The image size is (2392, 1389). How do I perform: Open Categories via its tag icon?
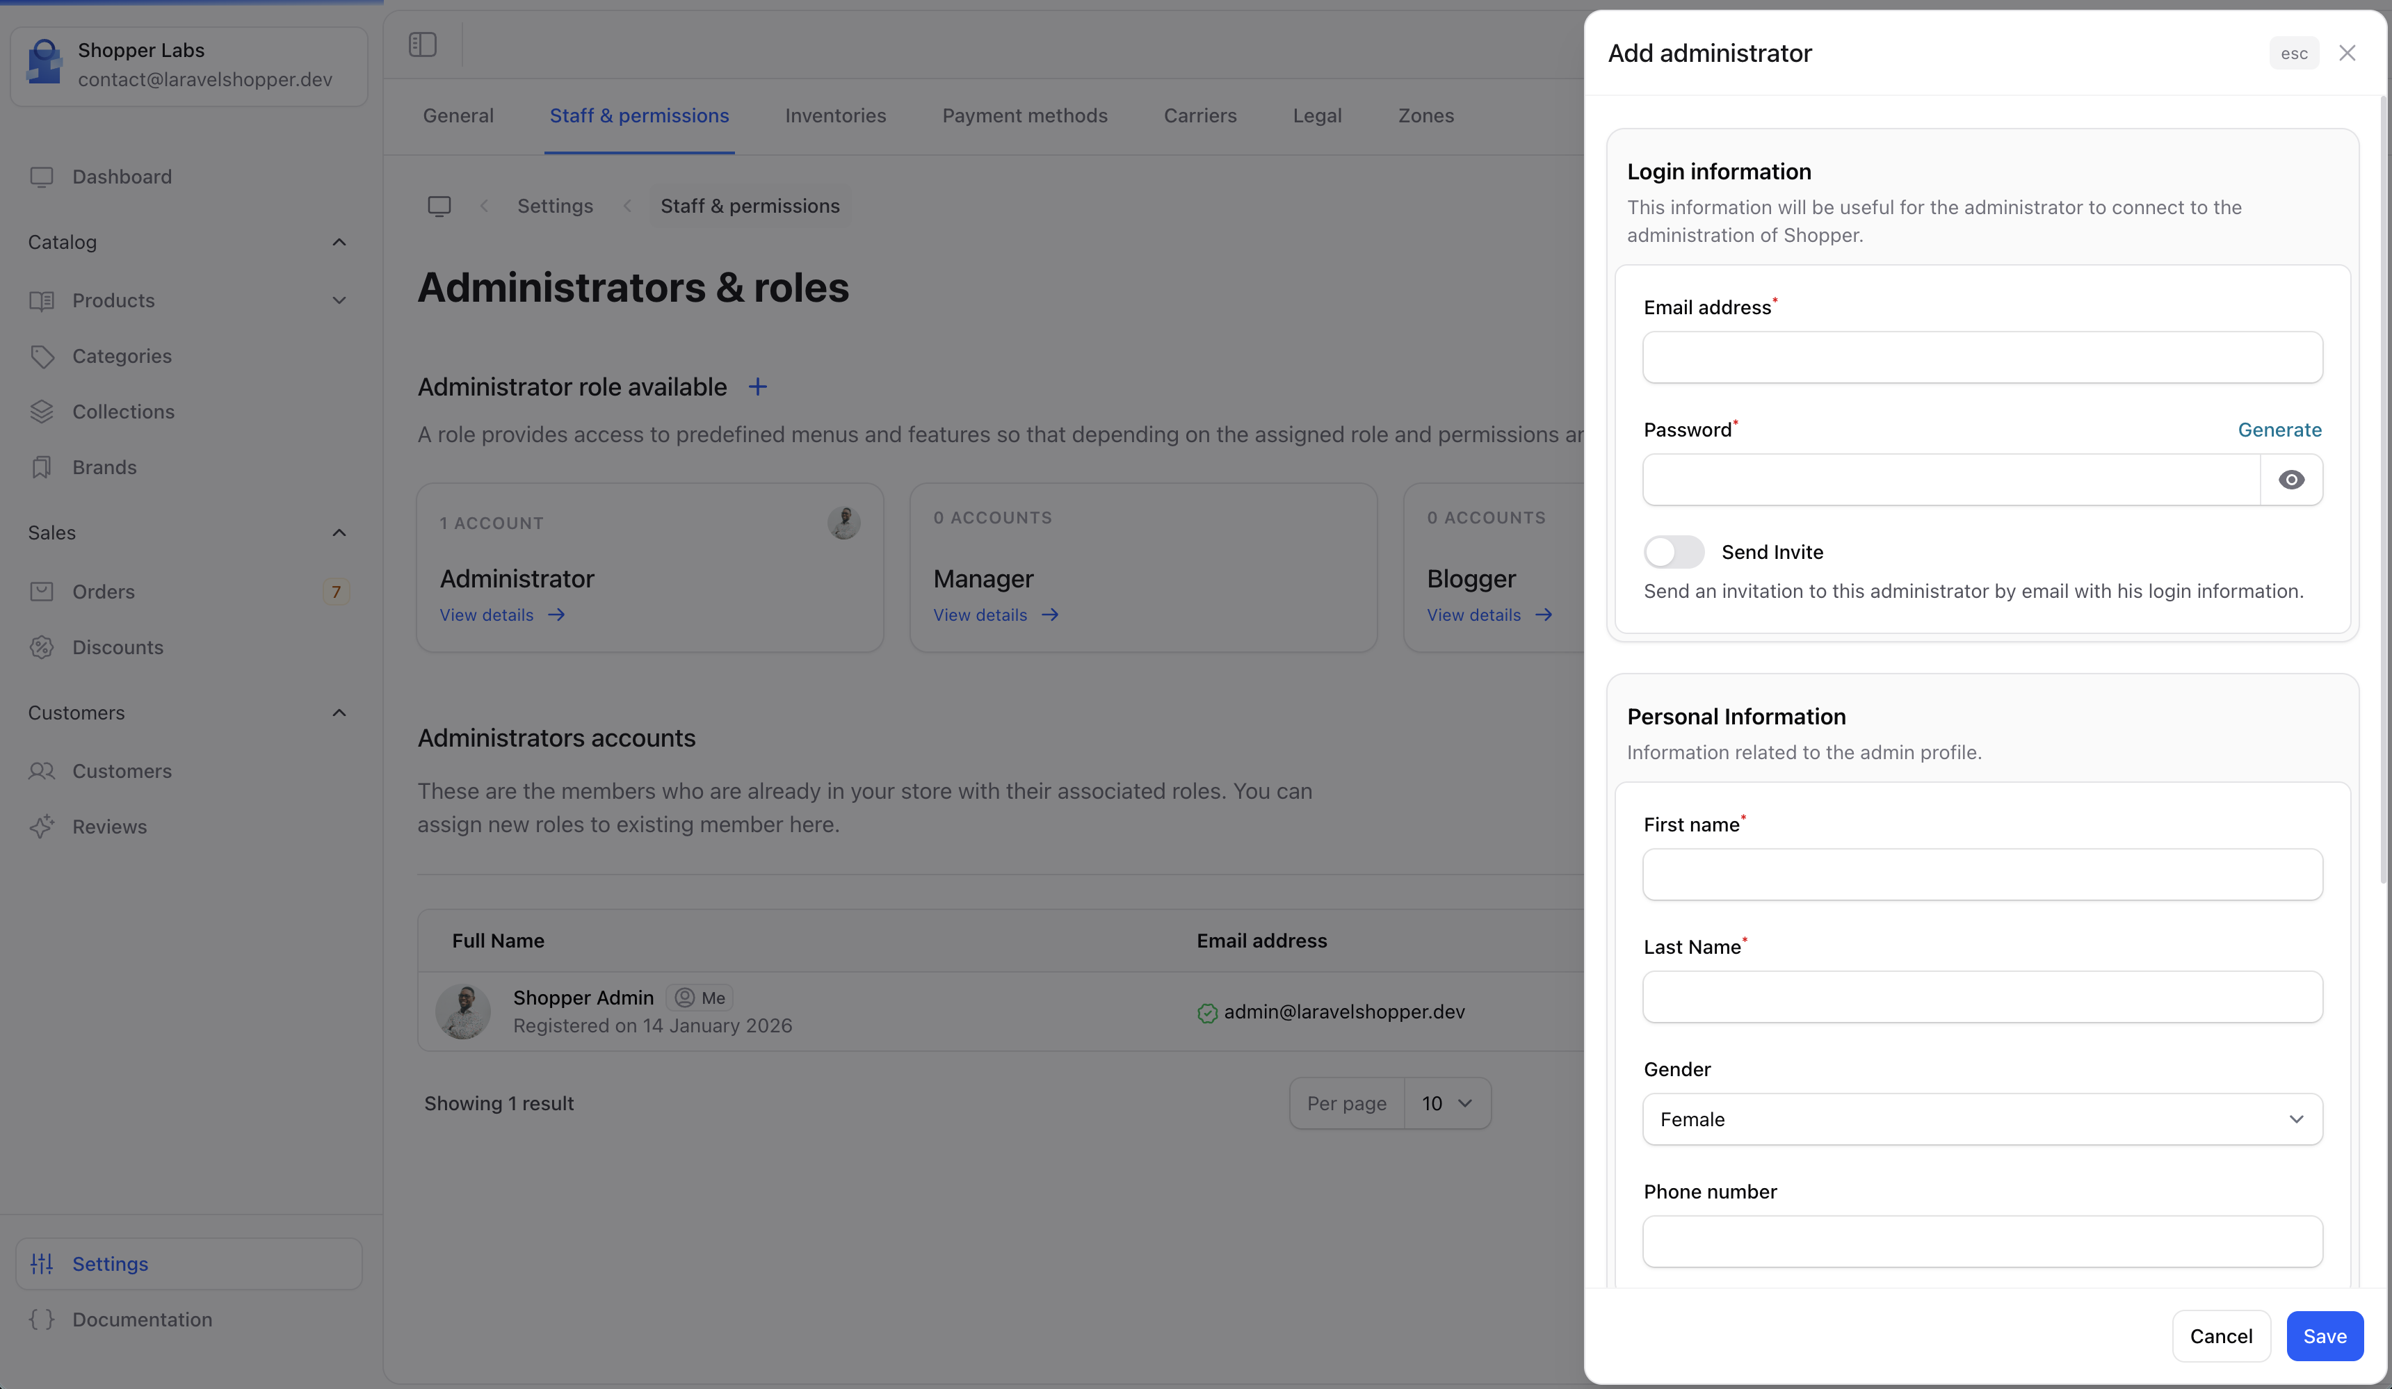[42, 356]
